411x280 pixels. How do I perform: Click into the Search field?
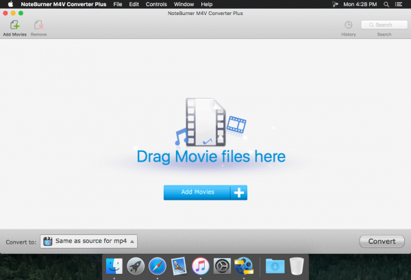pyautogui.click(x=384, y=25)
